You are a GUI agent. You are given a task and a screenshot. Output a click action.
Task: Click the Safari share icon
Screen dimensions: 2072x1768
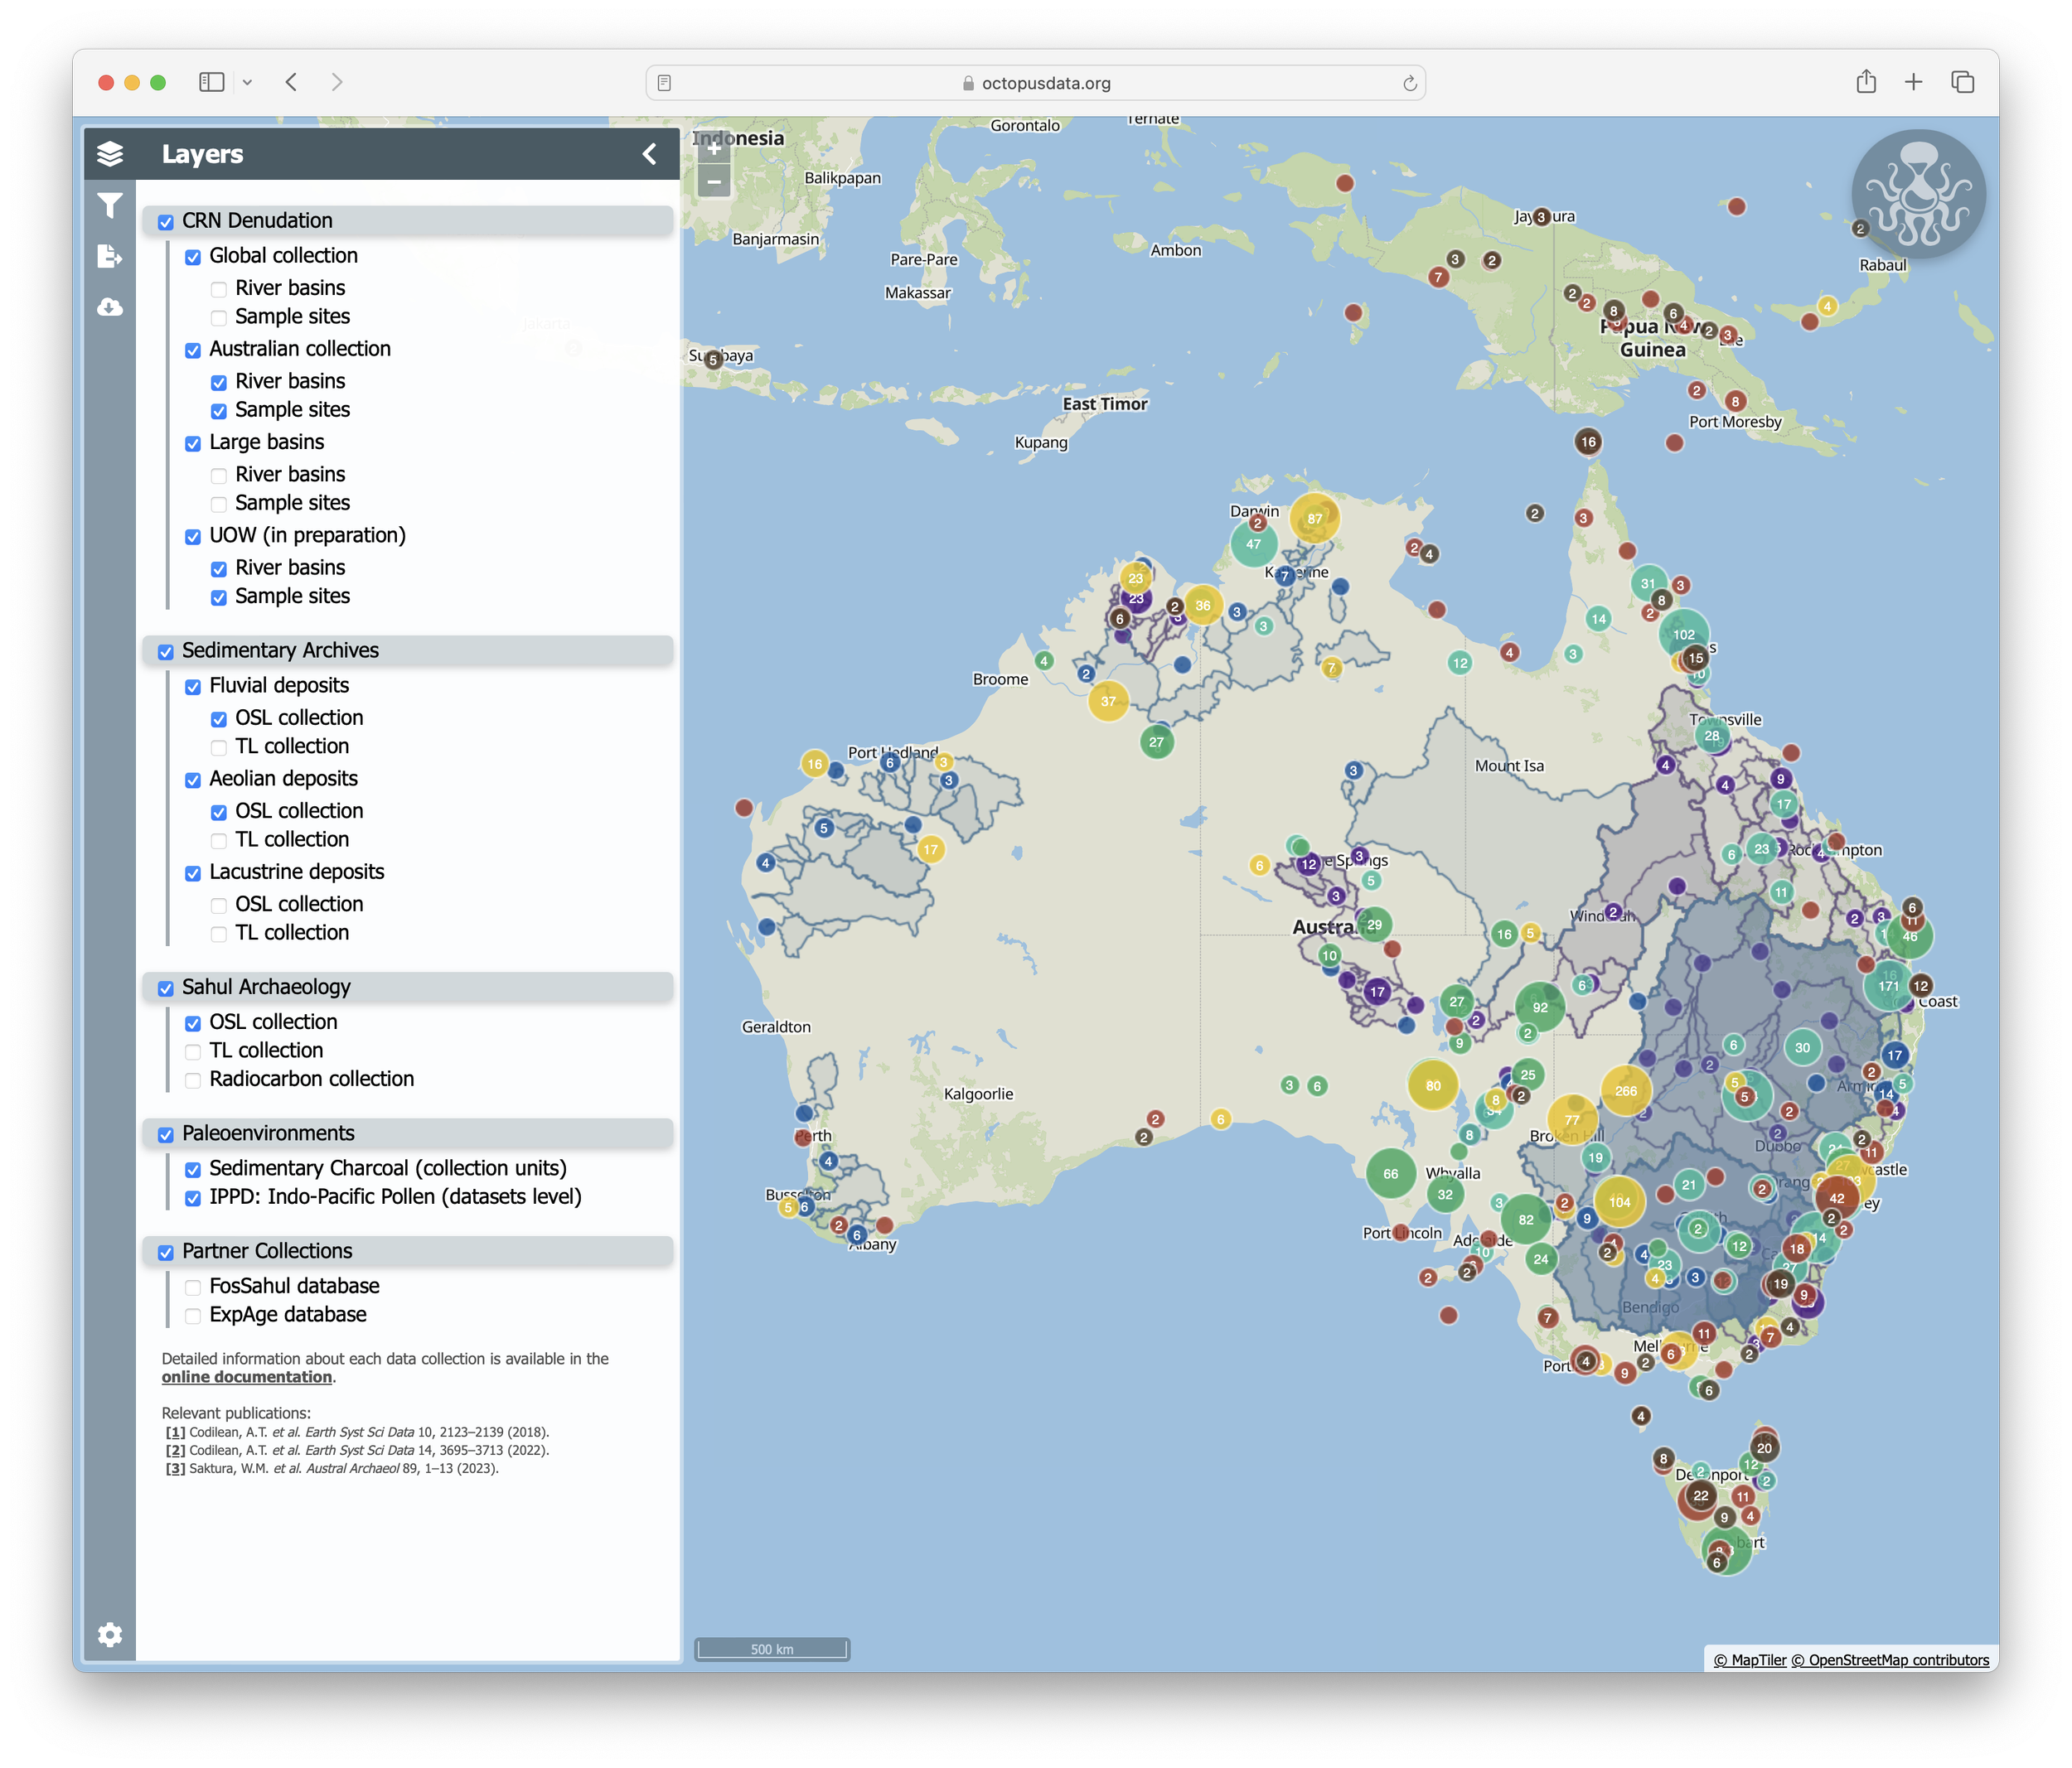tap(1865, 82)
